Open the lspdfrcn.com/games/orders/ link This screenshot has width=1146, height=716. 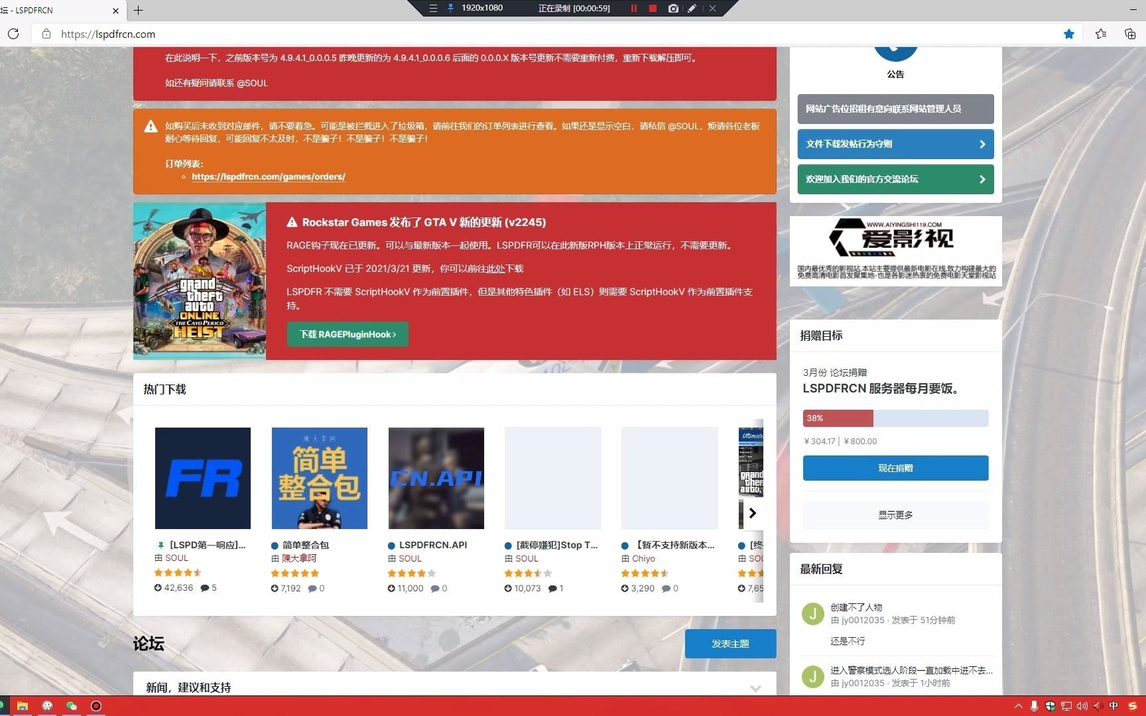click(x=269, y=177)
